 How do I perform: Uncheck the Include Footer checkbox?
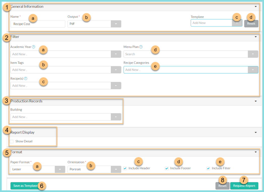[x=167, y=168]
